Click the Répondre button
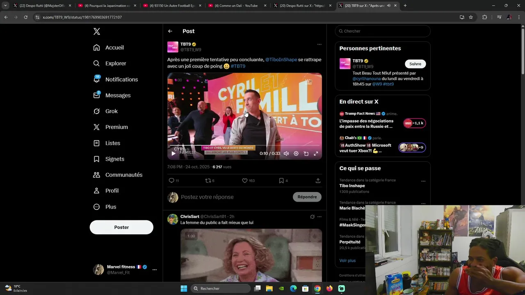525x295 pixels. (307, 197)
